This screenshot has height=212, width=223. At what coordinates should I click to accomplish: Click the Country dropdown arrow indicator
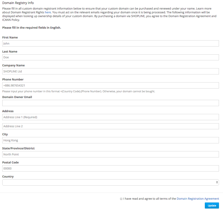217,182
